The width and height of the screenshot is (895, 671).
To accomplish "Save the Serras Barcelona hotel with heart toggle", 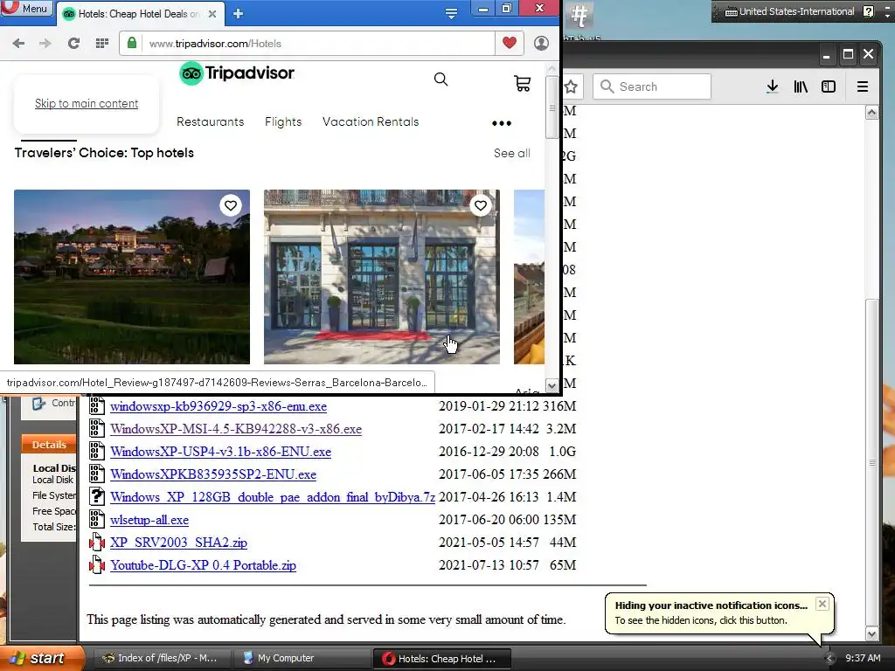I will click(x=481, y=205).
